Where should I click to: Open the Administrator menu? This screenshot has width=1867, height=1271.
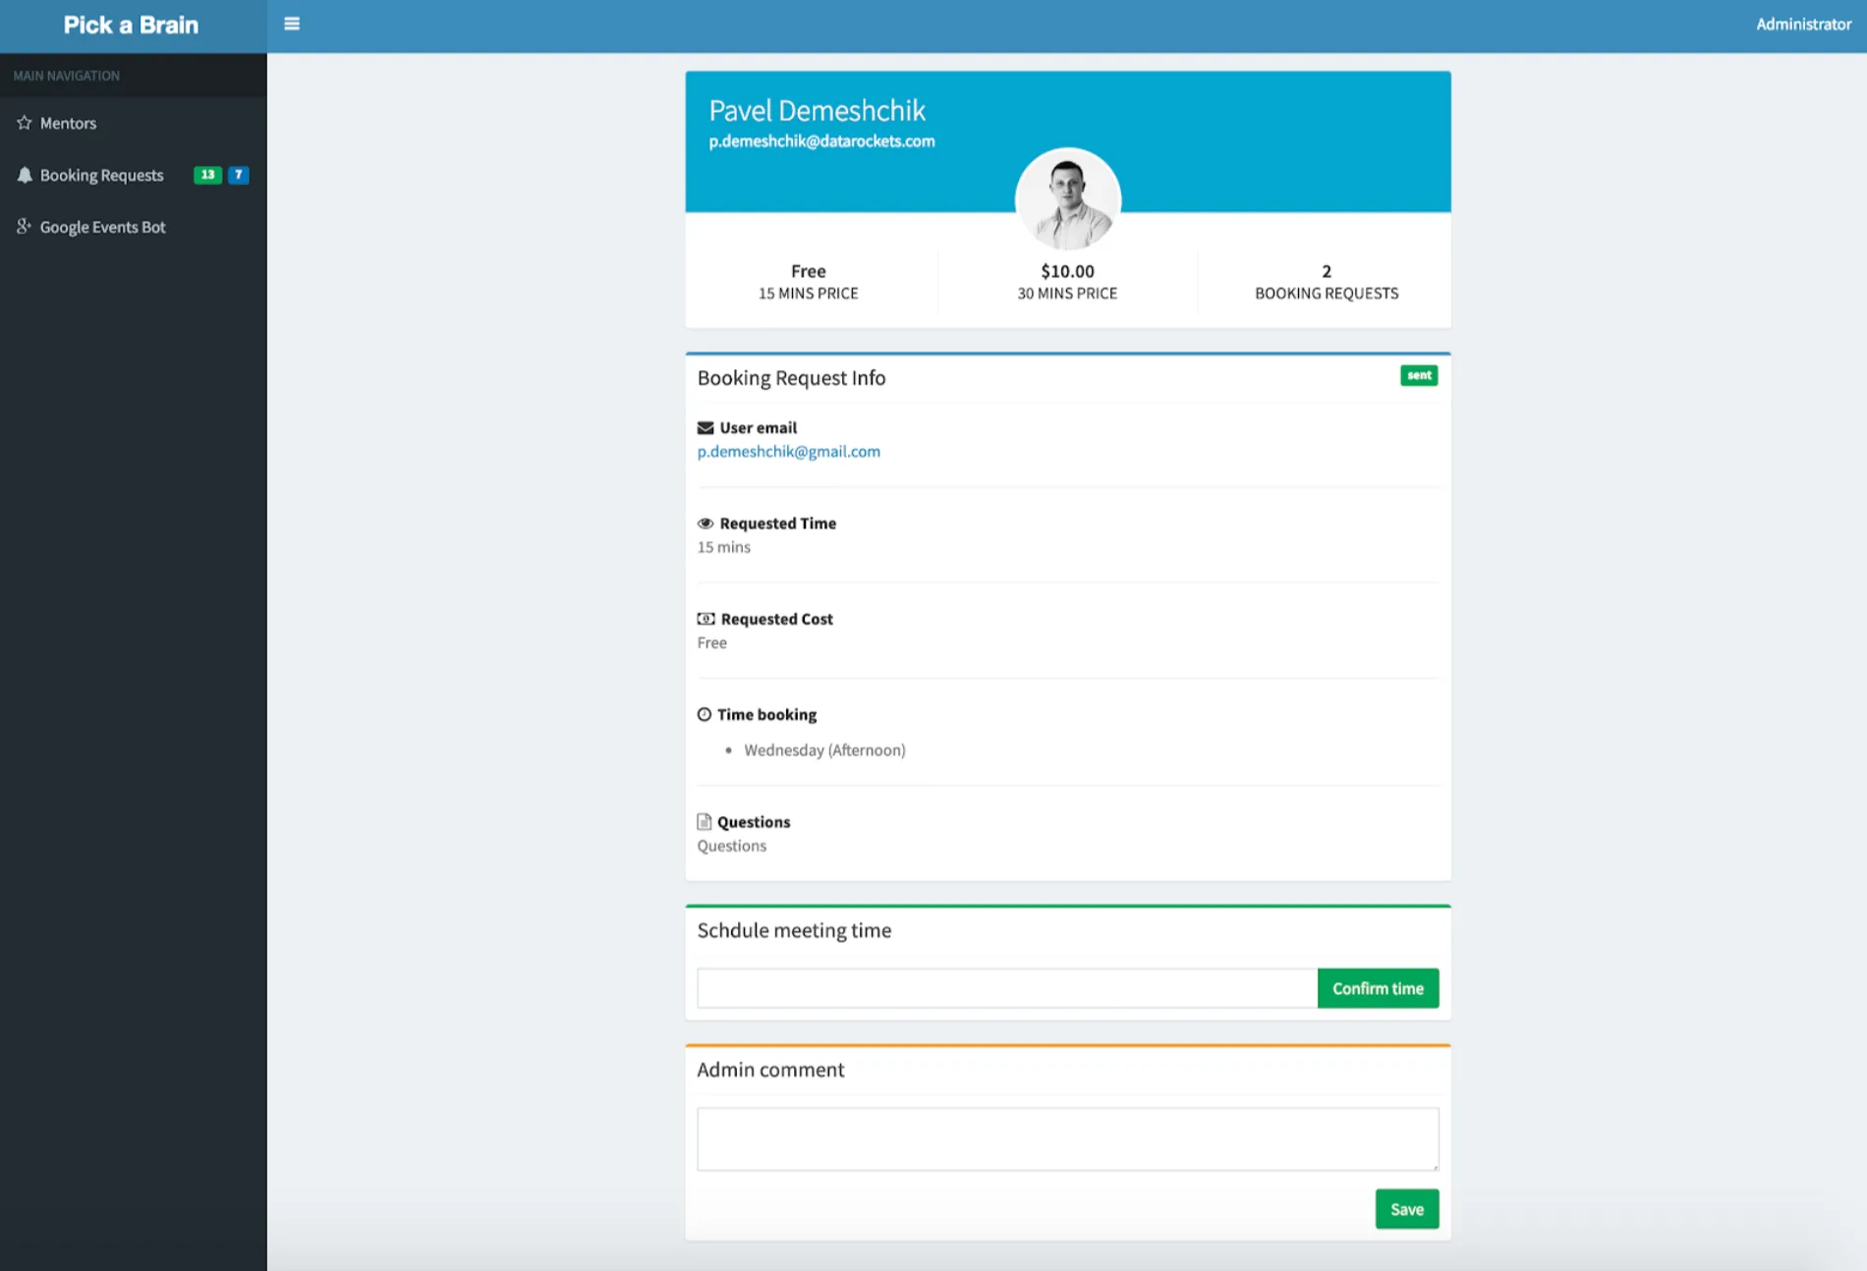click(1803, 24)
